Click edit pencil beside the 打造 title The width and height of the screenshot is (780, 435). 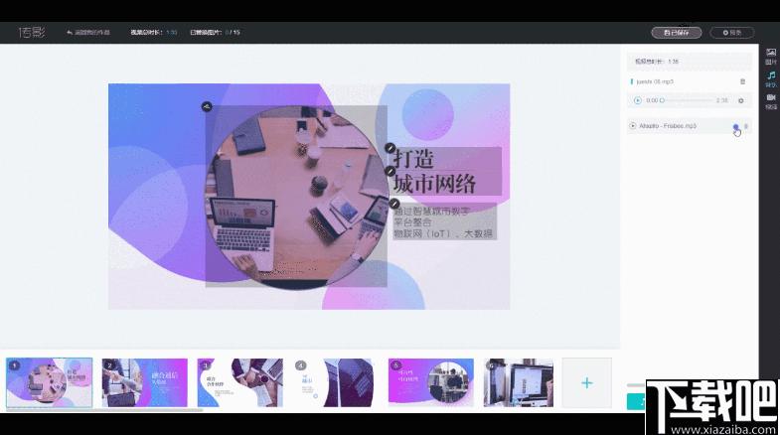390,148
